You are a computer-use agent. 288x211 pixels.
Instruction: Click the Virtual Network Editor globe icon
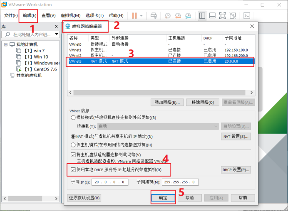[x=68, y=26]
